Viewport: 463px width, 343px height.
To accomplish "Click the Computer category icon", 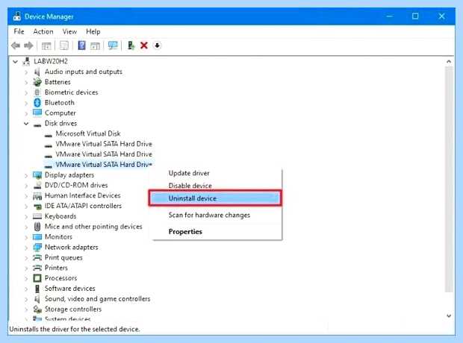I will click(37, 113).
